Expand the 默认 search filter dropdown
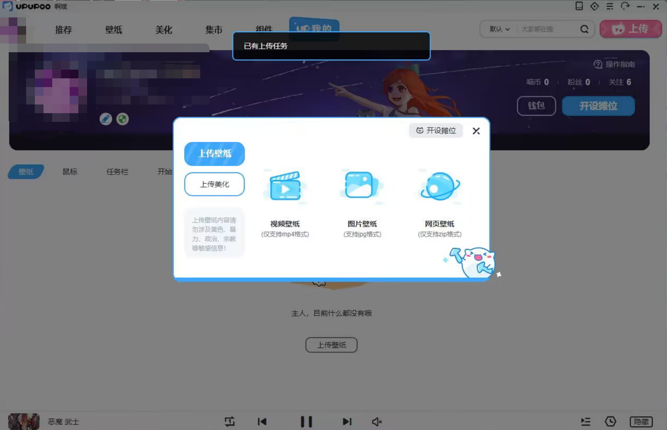The height and width of the screenshot is (430, 667). pos(499,29)
